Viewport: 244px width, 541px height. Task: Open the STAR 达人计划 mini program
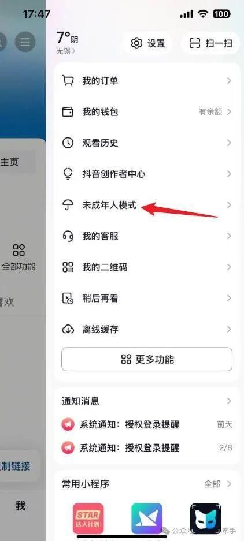(x=88, y=518)
